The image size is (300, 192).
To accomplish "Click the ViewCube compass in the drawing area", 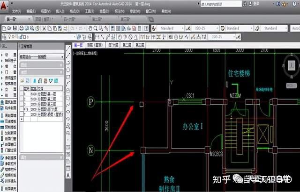I will [x=292, y=65].
